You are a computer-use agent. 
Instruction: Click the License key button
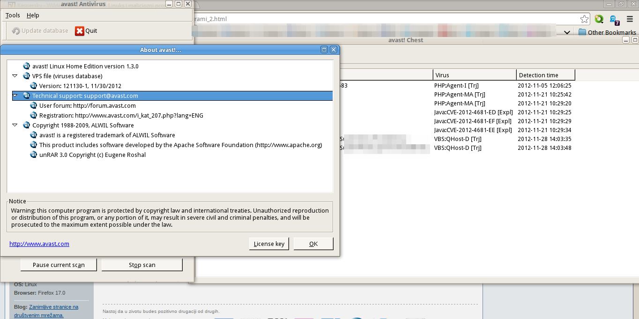click(x=269, y=244)
